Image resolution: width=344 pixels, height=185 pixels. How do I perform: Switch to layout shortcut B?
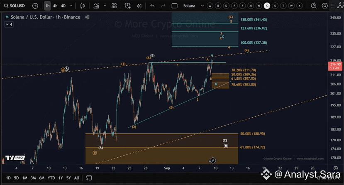pyautogui.click(x=218, y=6)
